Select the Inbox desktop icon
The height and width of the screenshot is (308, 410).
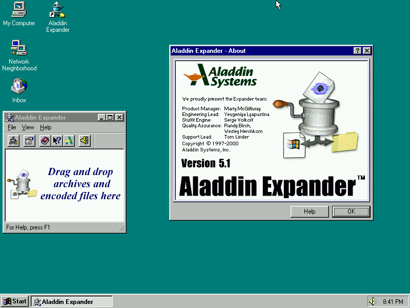coord(19,90)
